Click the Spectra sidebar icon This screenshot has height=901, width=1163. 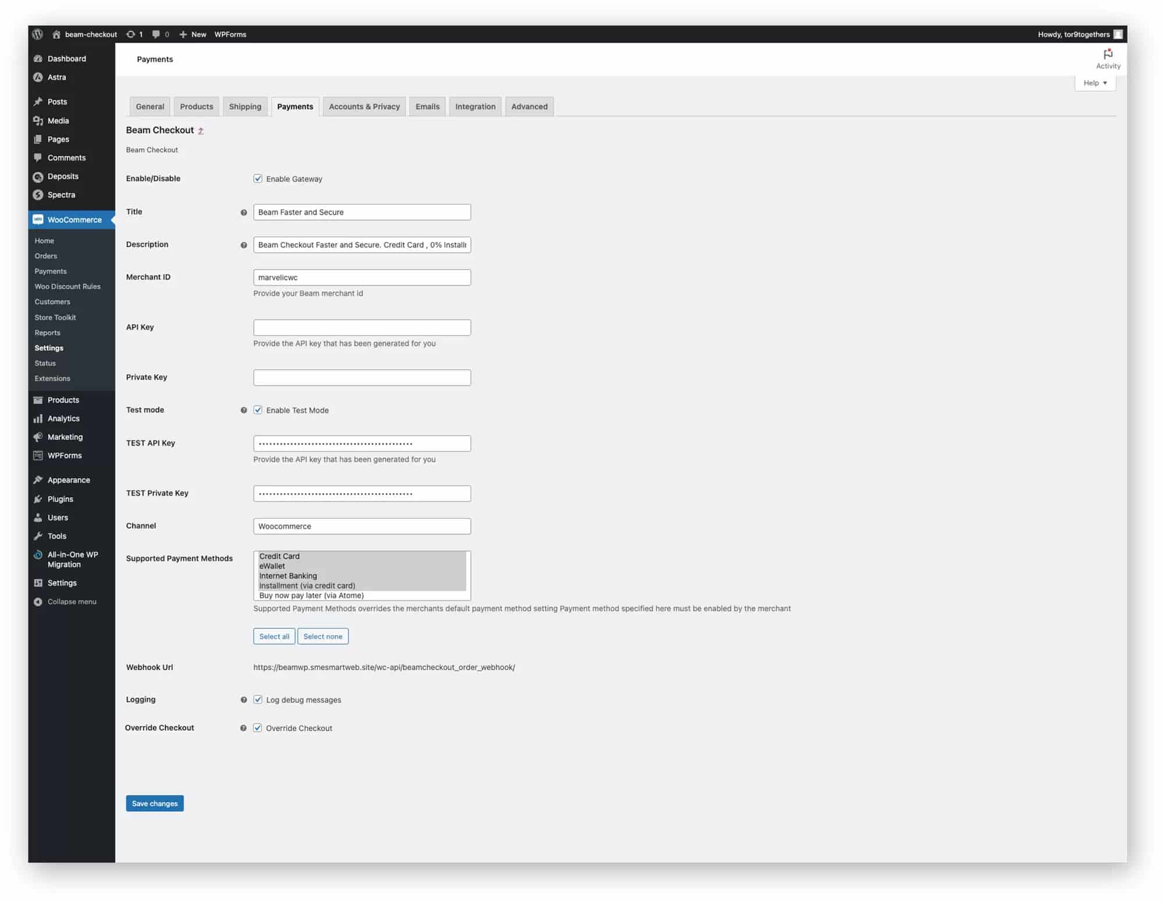(x=38, y=195)
